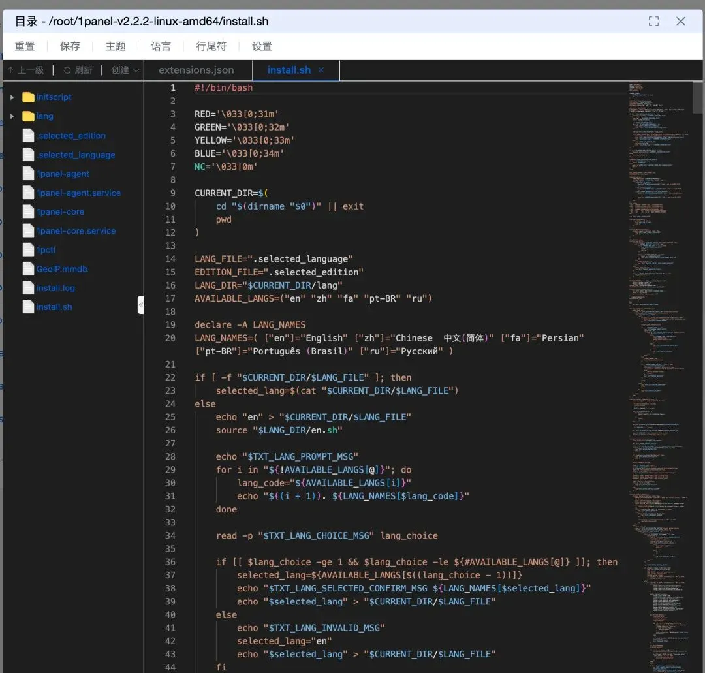The image size is (705, 673).
Task: Click file icon beside GeoIP.mmdb
Action: [x=28, y=269]
